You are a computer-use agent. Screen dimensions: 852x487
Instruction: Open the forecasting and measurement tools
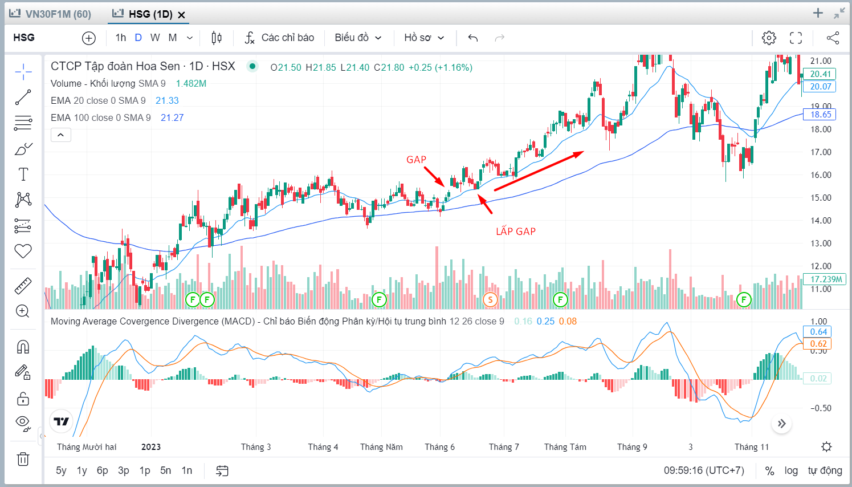[23, 226]
